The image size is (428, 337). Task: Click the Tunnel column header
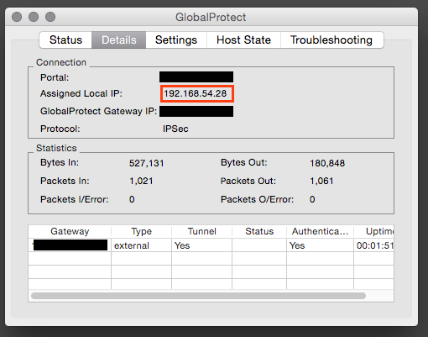[202, 231]
